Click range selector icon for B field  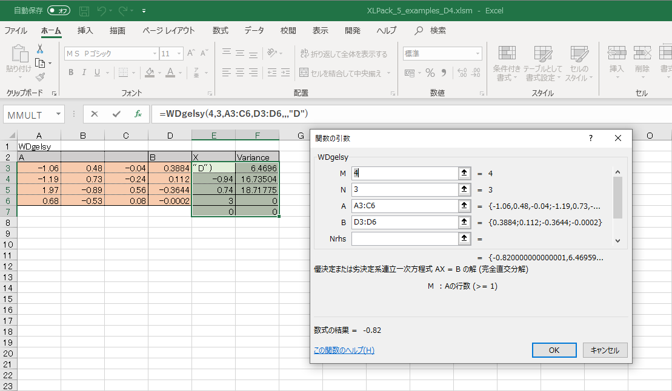pos(465,222)
